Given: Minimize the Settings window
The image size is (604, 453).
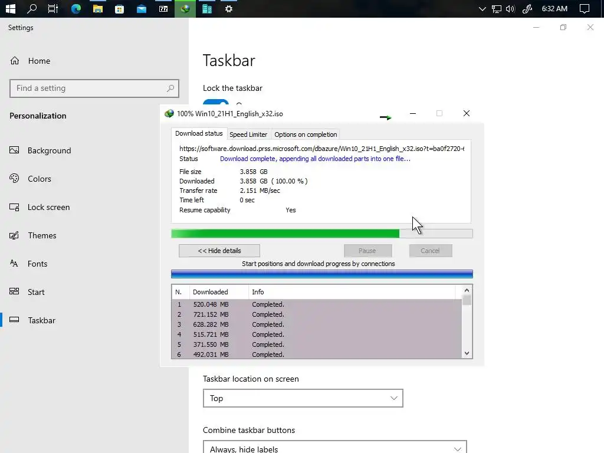Looking at the screenshot, I should [536, 27].
